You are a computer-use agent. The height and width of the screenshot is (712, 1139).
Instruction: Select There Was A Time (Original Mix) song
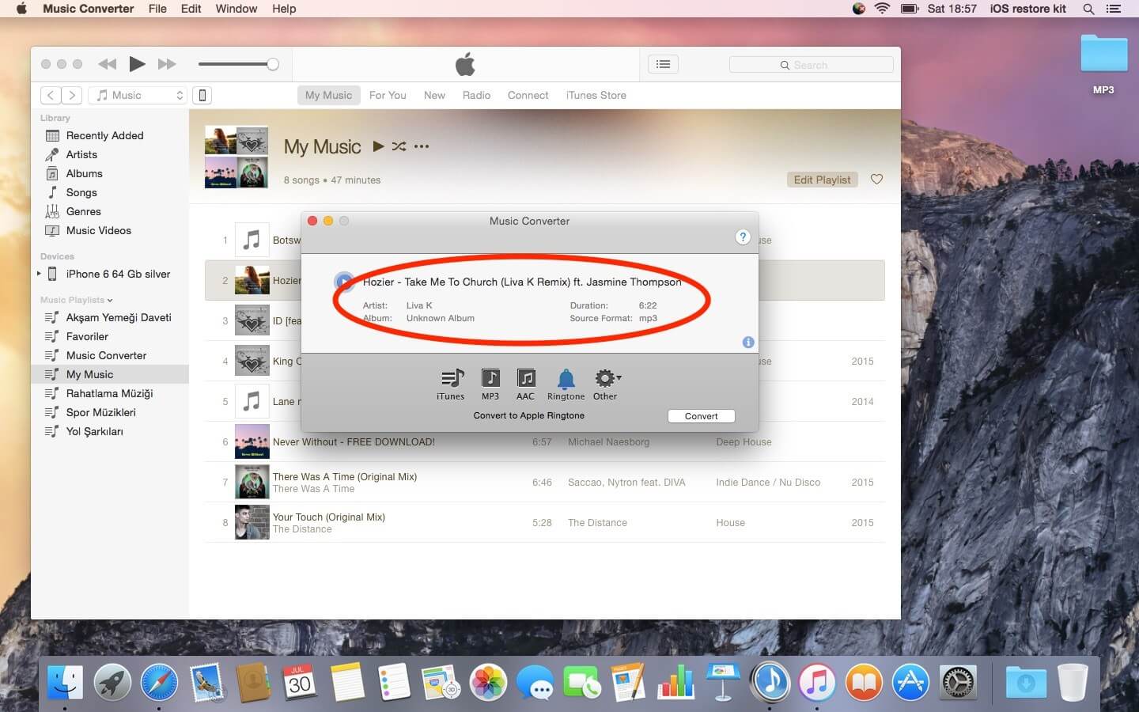click(544, 483)
